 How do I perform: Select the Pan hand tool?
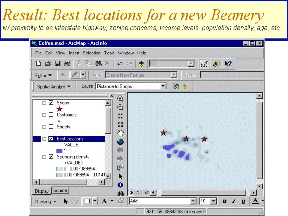point(120,133)
